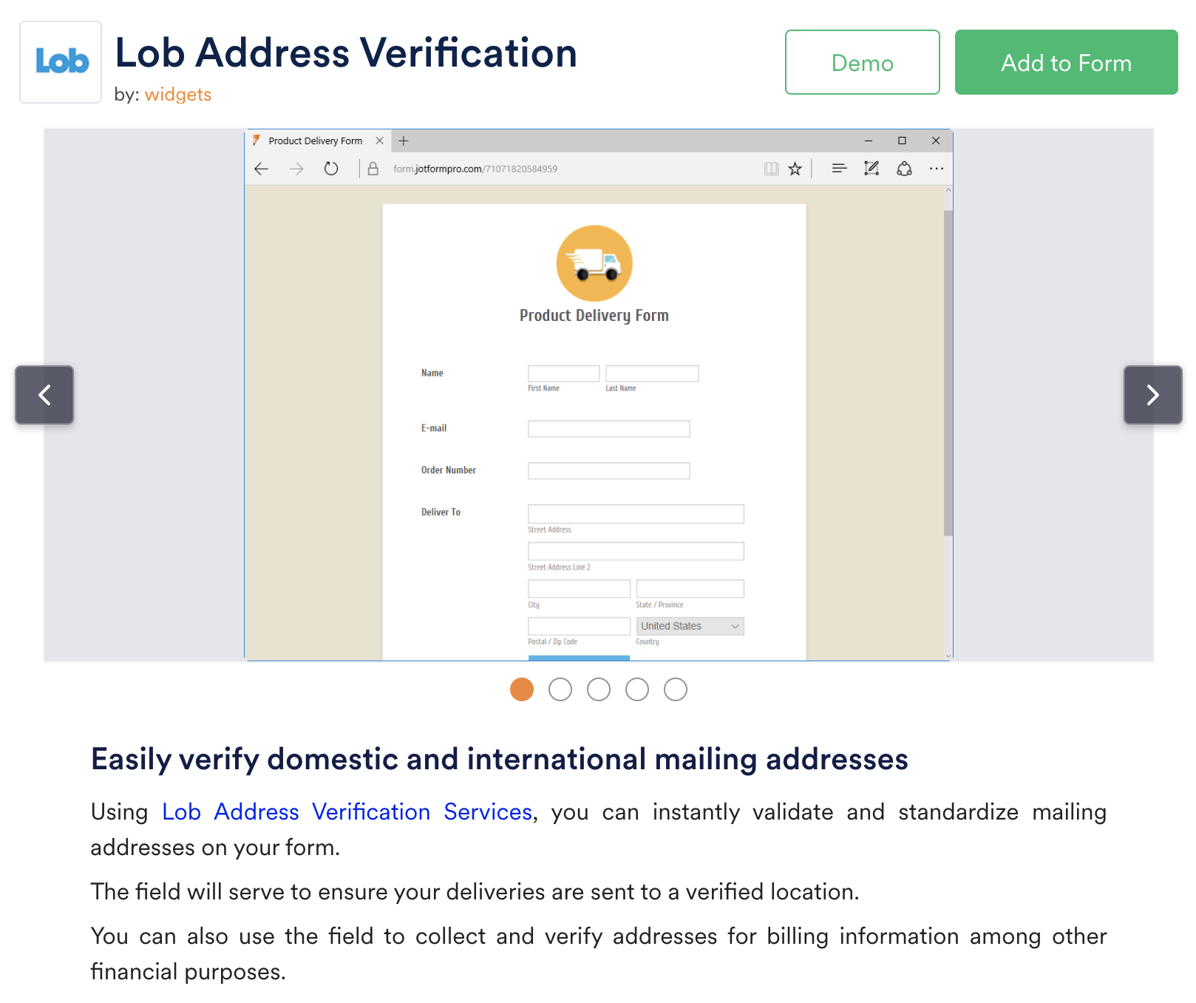Viewport: 1196px width, 1003px height.
Task: Open the United States country dropdown
Action: (690, 627)
